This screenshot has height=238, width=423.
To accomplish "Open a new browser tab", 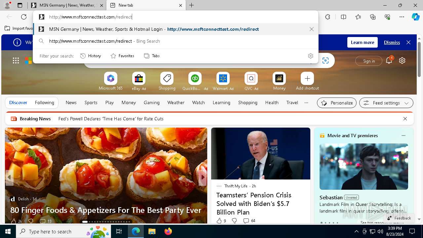I will pos(192,5).
